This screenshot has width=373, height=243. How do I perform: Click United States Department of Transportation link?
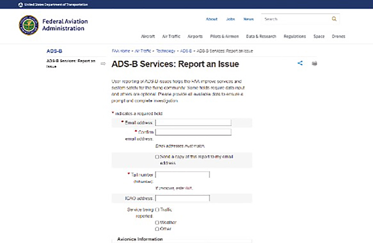(x=56, y=4)
